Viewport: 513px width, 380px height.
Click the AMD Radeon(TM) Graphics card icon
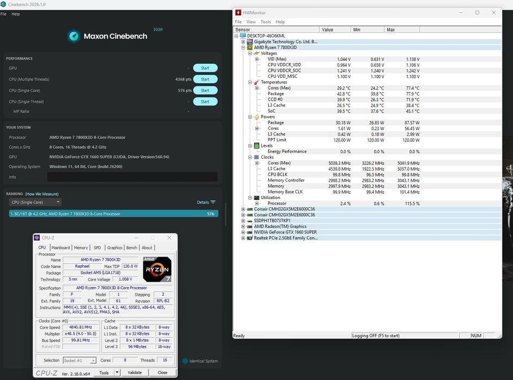tap(250, 226)
